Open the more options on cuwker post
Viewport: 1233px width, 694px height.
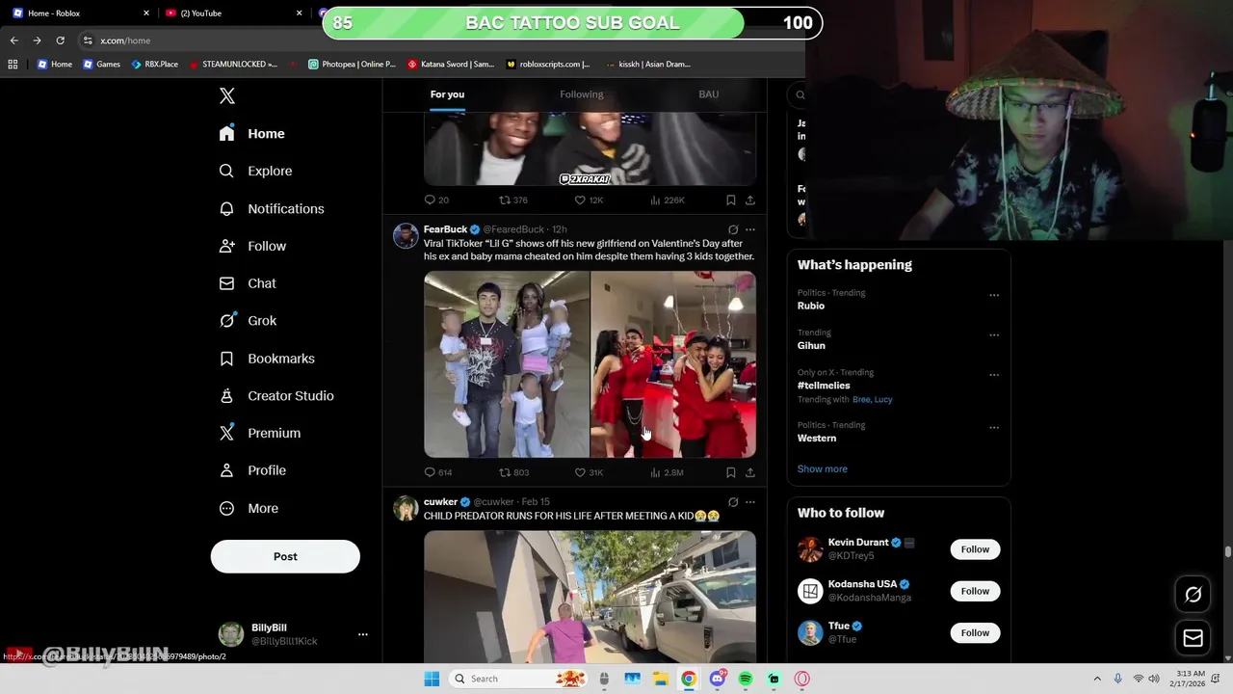(x=750, y=502)
